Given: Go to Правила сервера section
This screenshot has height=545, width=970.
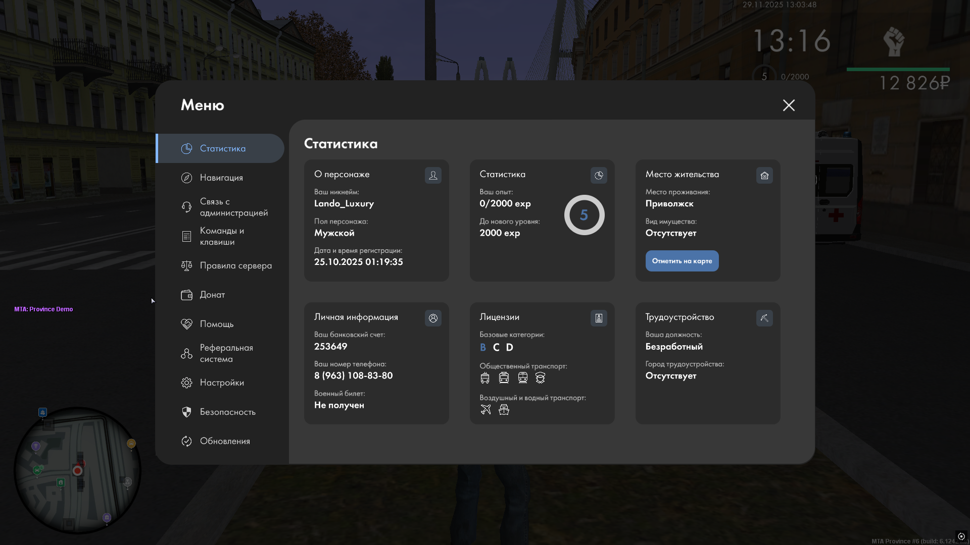Looking at the screenshot, I should (235, 265).
